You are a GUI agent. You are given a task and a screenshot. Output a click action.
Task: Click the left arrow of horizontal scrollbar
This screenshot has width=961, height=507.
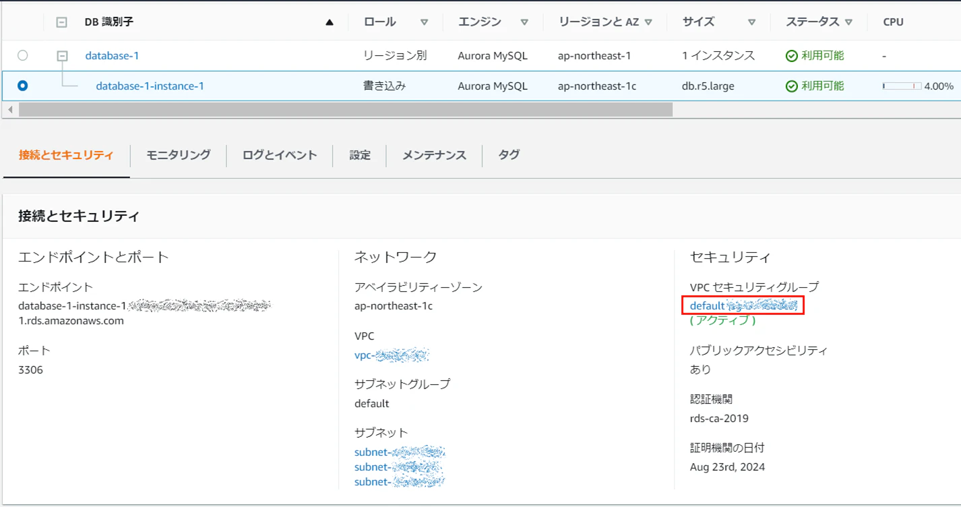pyautogui.click(x=10, y=109)
